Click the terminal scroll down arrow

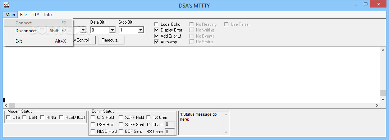pyautogui.click(x=383, y=99)
